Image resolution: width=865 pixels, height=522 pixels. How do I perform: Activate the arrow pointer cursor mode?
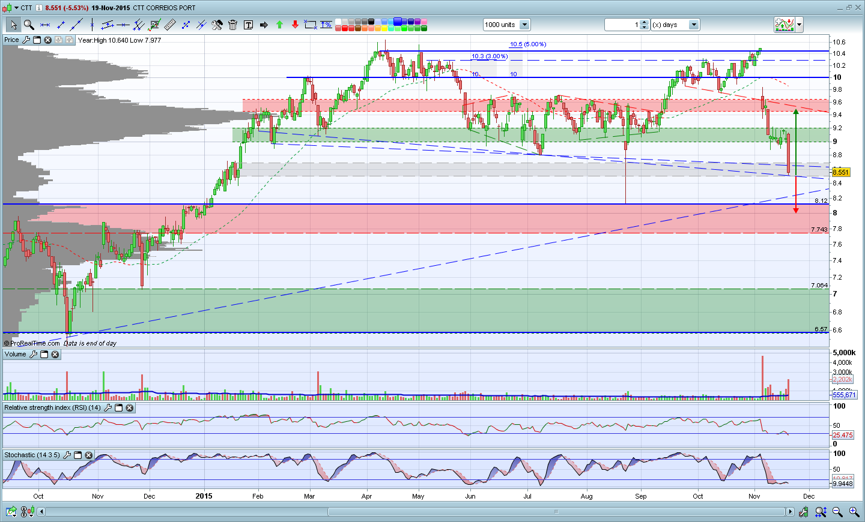pyautogui.click(x=13, y=25)
